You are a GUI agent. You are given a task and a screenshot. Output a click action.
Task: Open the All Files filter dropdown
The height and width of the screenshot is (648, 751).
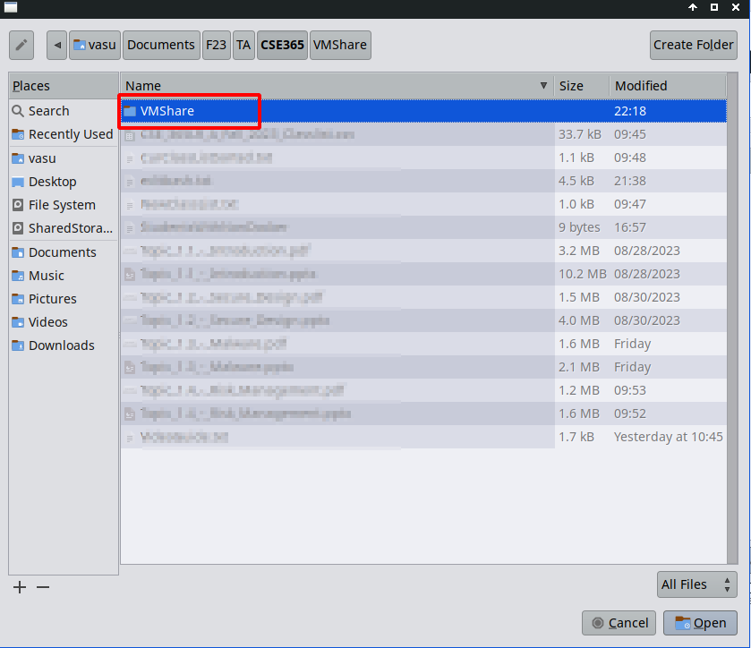click(696, 584)
